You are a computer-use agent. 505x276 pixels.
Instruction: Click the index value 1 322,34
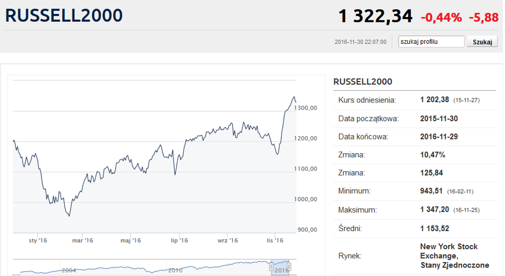(x=375, y=17)
